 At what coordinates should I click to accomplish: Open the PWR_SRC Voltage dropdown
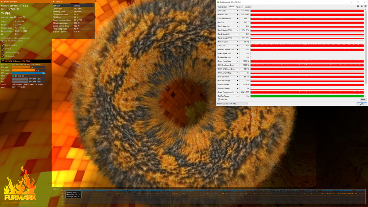(x=237, y=73)
